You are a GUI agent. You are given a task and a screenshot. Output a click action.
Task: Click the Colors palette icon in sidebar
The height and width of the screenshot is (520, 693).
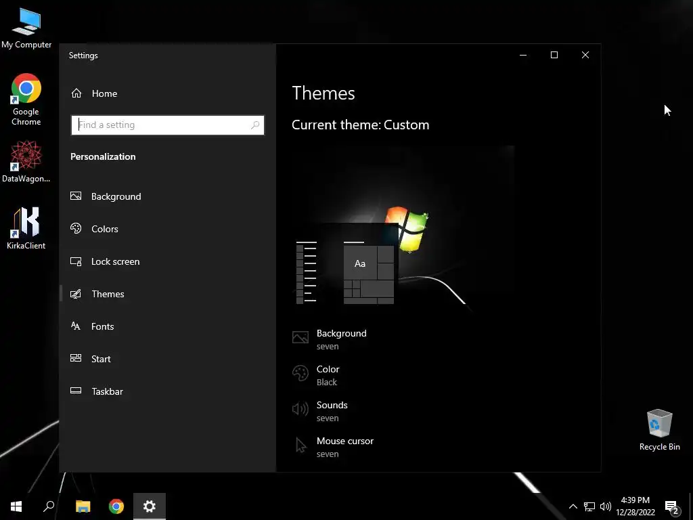76,228
